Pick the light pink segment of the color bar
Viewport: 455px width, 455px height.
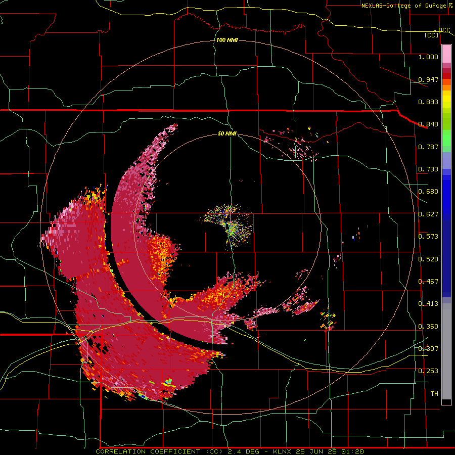[x=446, y=54]
